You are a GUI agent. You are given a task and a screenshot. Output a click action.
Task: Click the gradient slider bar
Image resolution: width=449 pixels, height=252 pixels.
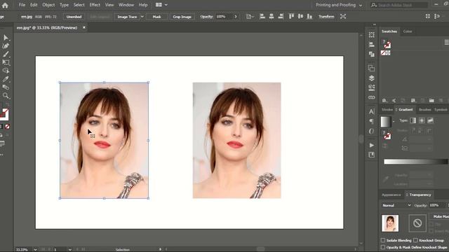415,162
